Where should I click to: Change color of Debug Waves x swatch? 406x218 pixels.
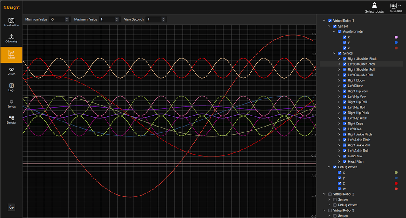(x=396, y=172)
